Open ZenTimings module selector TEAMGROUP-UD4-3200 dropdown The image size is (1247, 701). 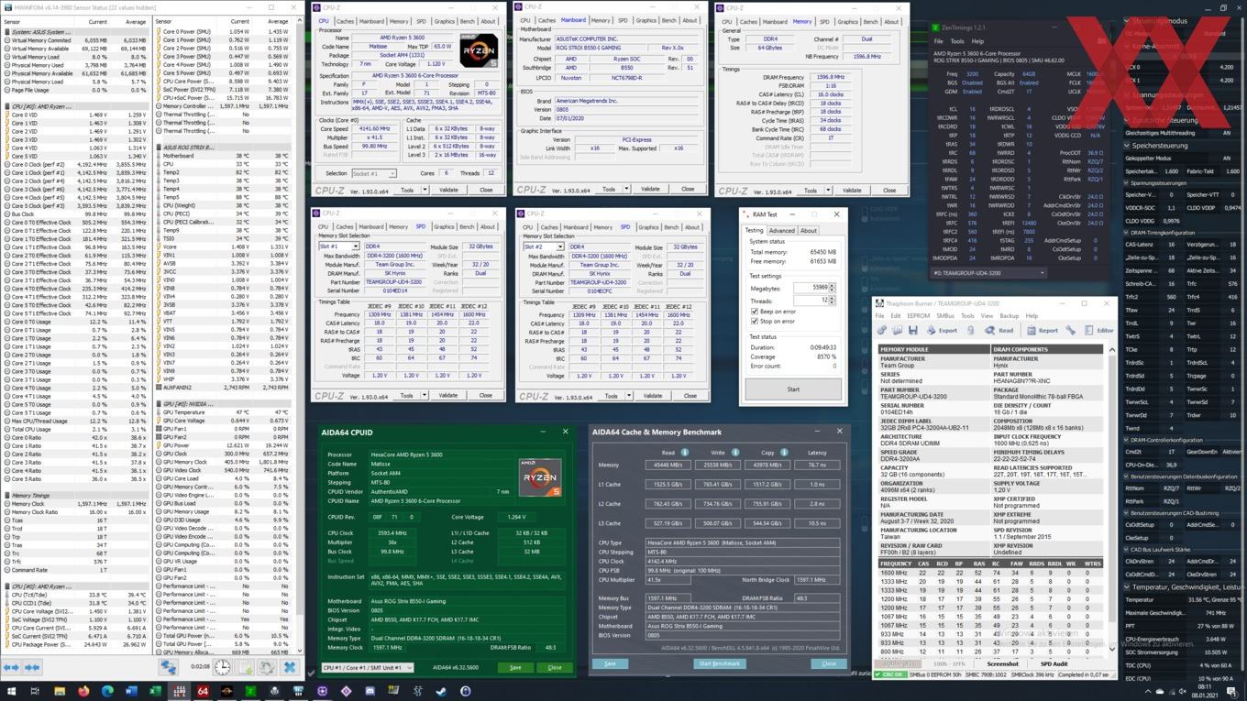[988, 272]
